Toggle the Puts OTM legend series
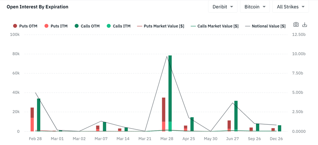318x145 pixels. tap(25, 26)
